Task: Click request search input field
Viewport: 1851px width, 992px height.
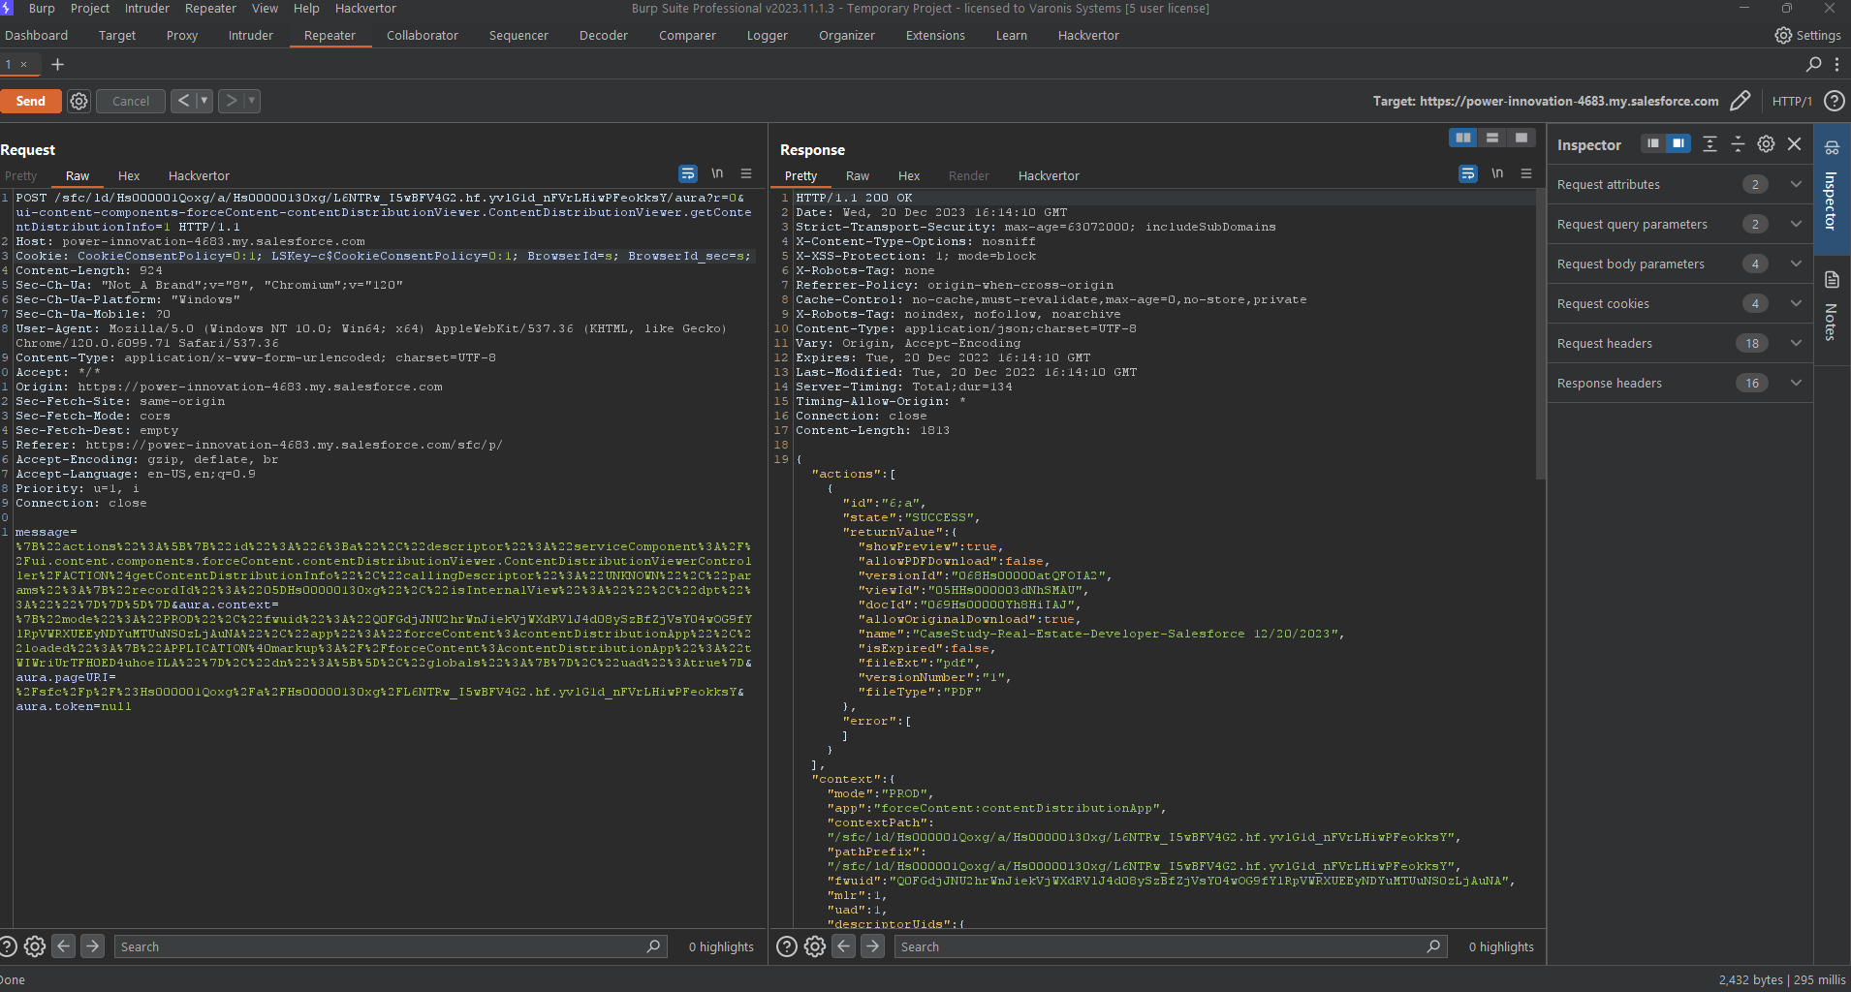Action: [x=391, y=946]
